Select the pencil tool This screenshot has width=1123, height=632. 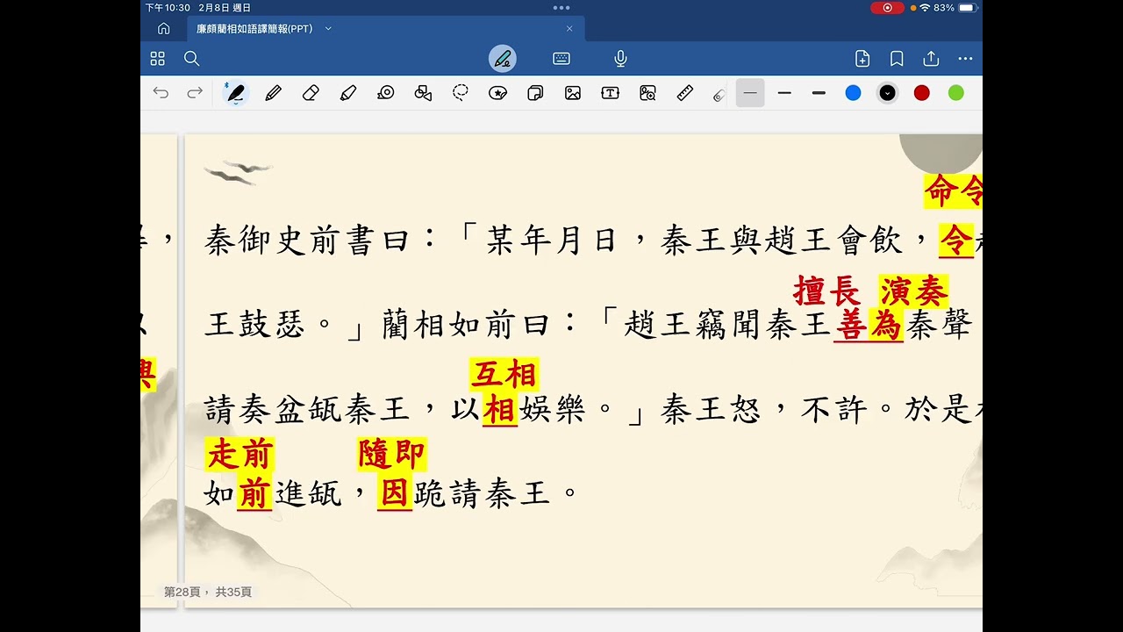pyautogui.click(x=273, y=92)
